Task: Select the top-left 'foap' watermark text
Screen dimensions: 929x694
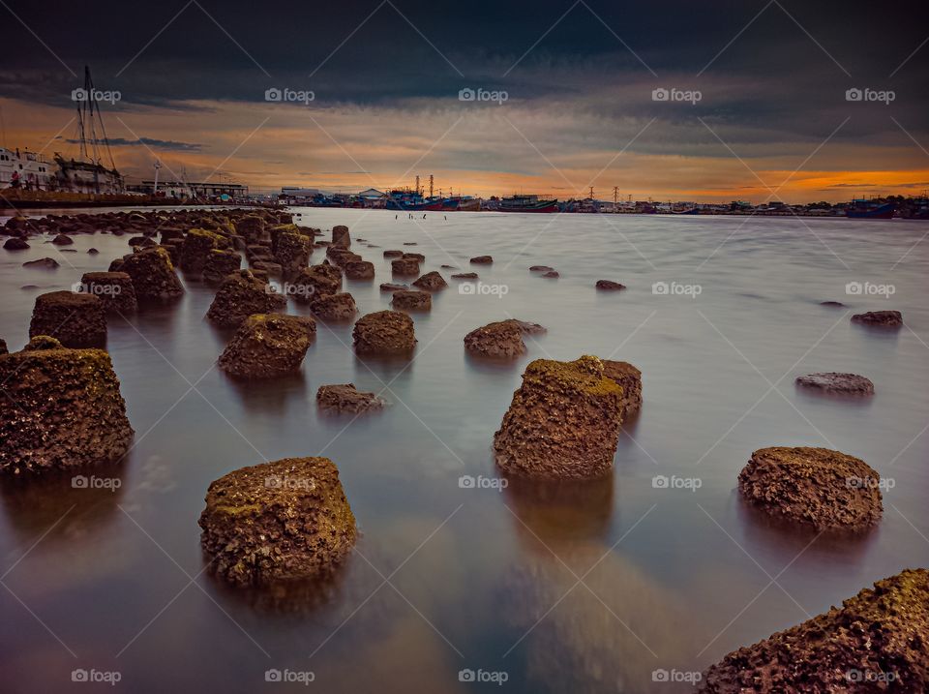Action: click(x=106, y=95)
